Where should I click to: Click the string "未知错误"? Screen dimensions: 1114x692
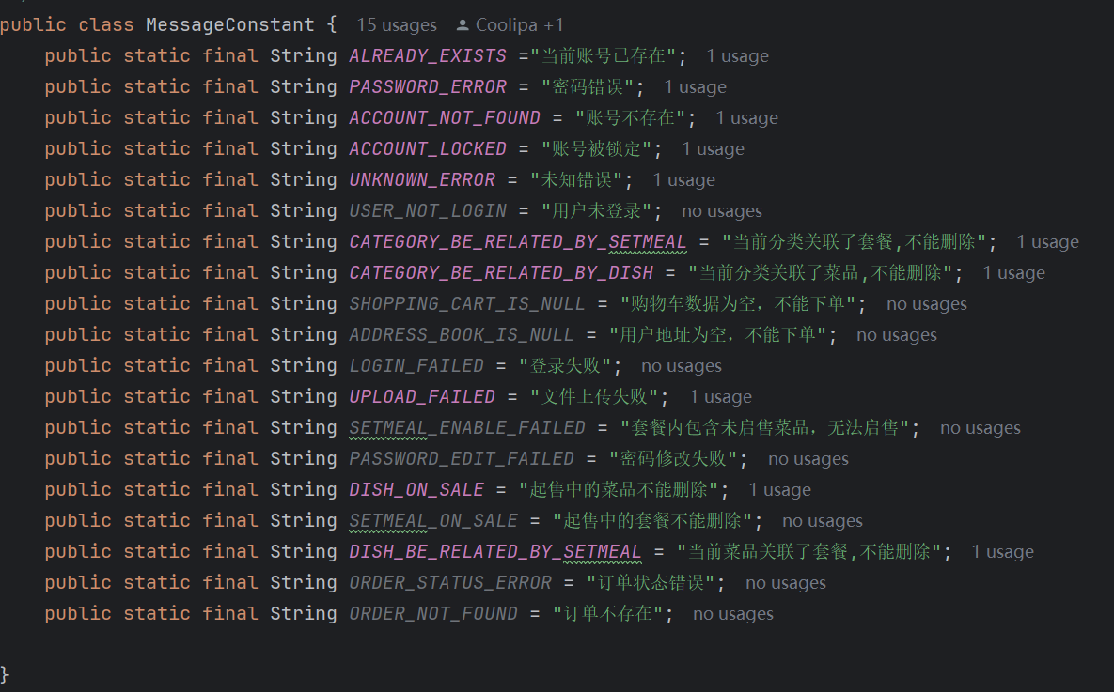[576, 180]
